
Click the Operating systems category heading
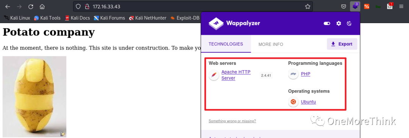309,91
